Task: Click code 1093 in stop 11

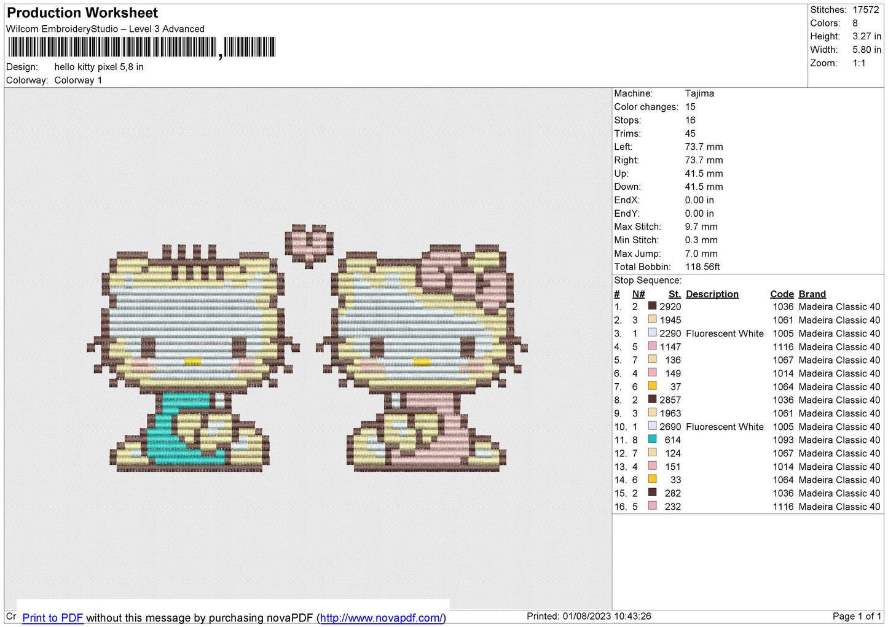Action: [783, 440]
